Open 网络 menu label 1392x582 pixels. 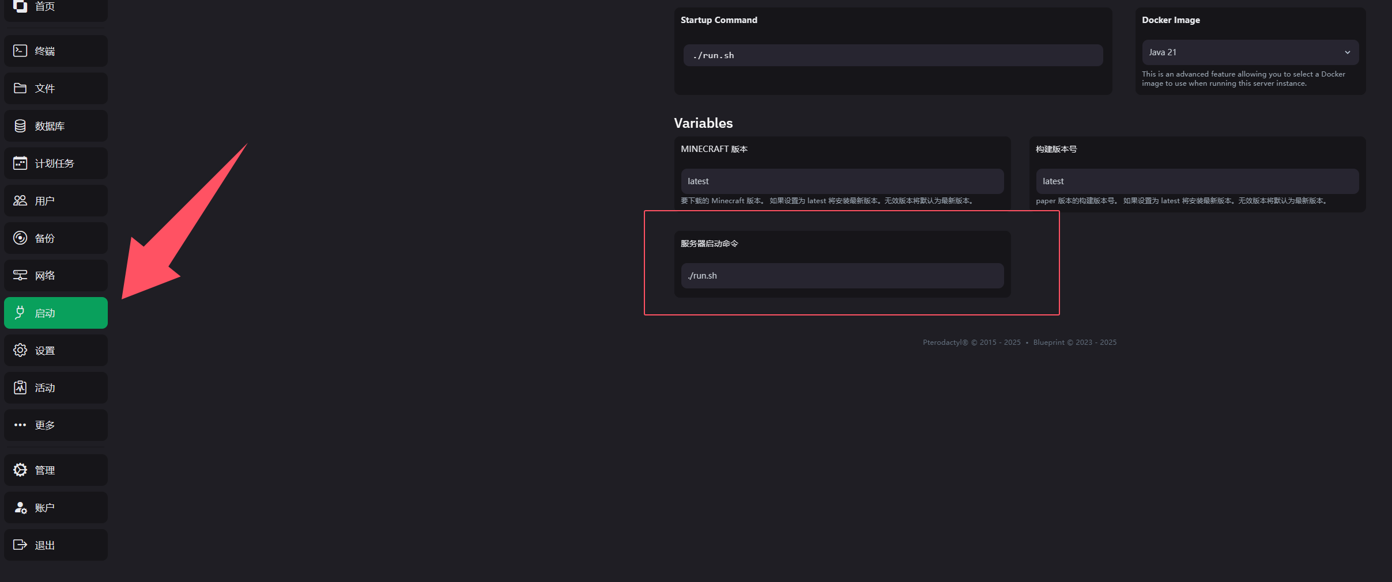pos(45,276)
